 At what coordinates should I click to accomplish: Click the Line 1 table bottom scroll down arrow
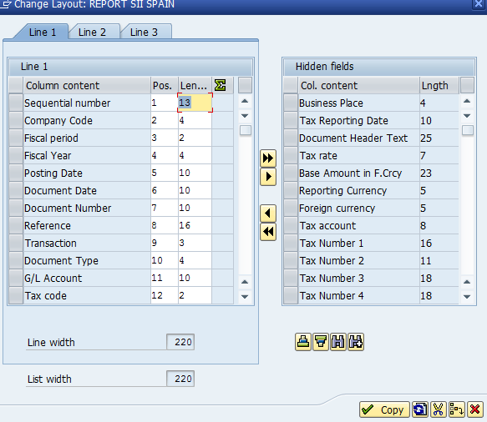click(x=245, y=297)
